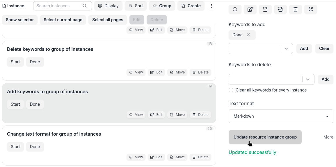Toggle Done keyword on Change text format card
336x167 pixels.
pyautogui.click(x=35, y=147)
